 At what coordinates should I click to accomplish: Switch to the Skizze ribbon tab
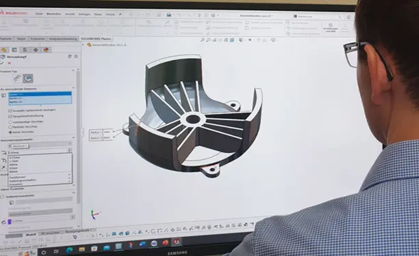pyautogui.click(x=21, y=39)
